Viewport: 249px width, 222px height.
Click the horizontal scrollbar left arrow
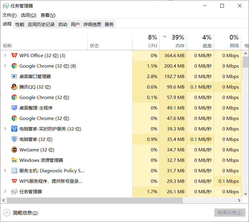[x=4, y=200]
